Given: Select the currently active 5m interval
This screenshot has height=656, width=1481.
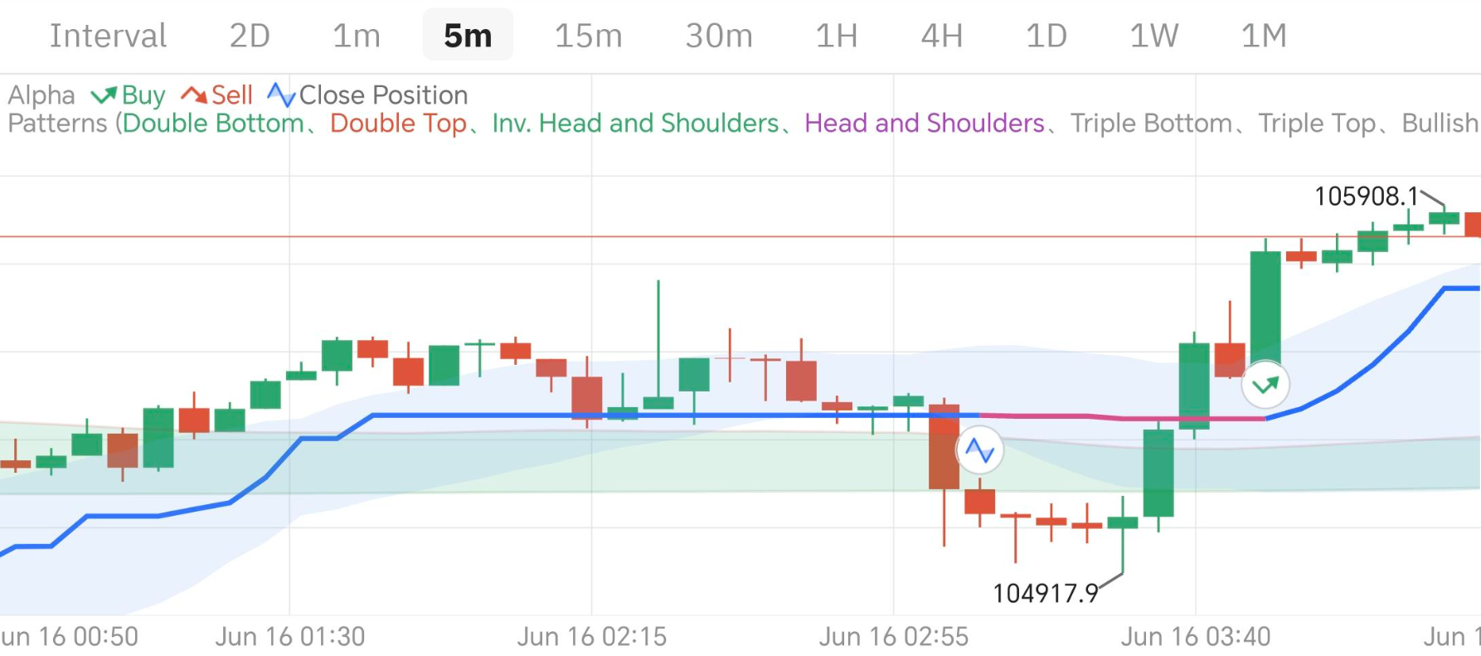Looking at the screenshot, I should 467,36.
